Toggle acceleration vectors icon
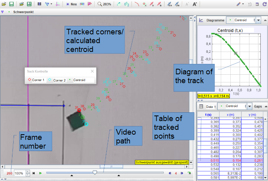This screenshot has height=181, width=268. click(159, 4)
